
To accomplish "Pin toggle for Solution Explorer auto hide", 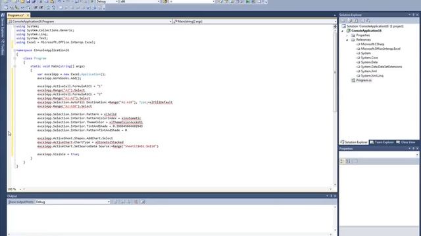I will tap(413, 14).
